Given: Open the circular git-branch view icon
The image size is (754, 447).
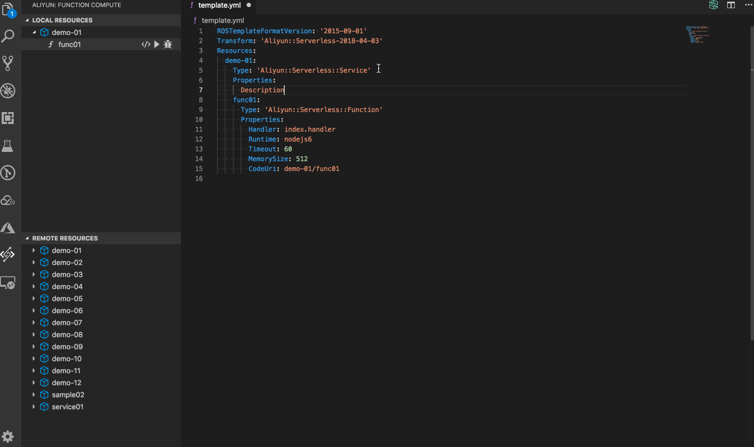Looking at the screenshot, I should click(8, 173).
